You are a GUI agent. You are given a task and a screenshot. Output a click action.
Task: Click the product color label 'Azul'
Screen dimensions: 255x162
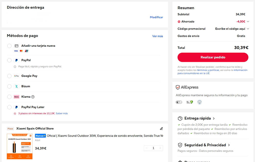[37, 140]
